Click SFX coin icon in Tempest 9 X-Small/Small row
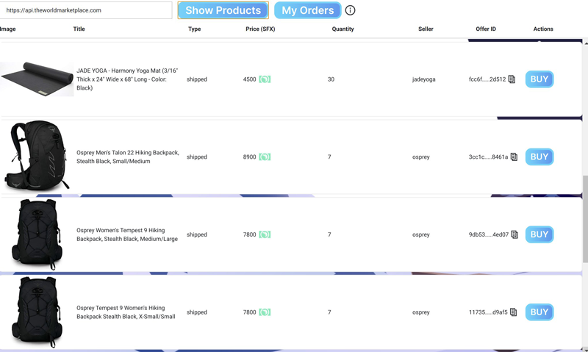Screen dimensions: 588x352 click(x=265, y=312)
